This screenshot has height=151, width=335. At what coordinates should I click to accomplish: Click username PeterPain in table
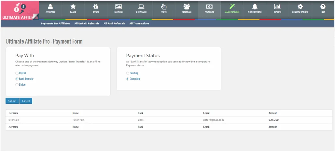coord(13,120)
